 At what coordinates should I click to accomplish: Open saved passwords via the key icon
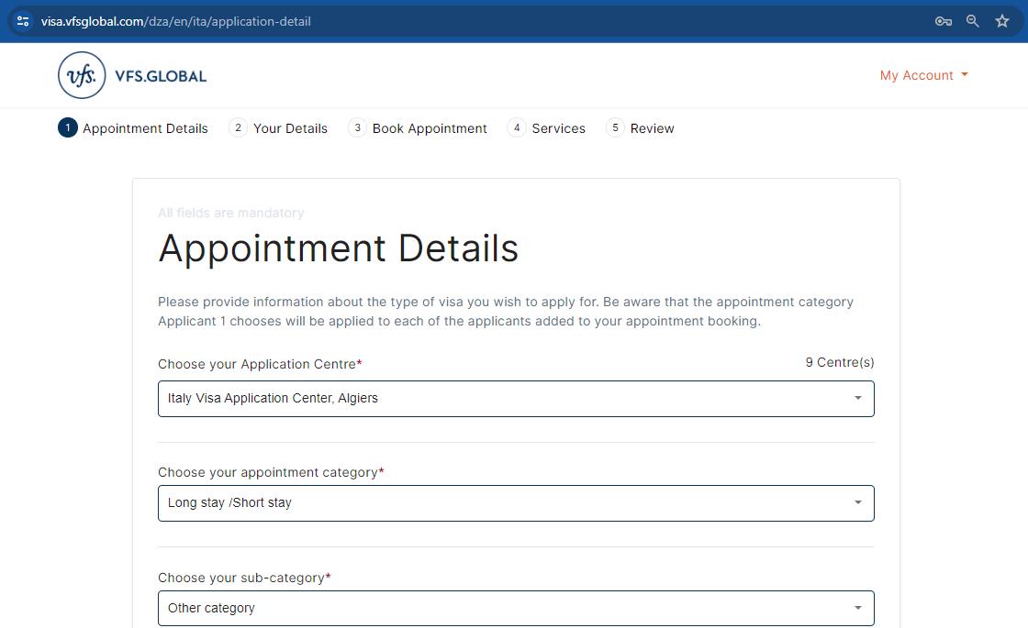[943, 20]
